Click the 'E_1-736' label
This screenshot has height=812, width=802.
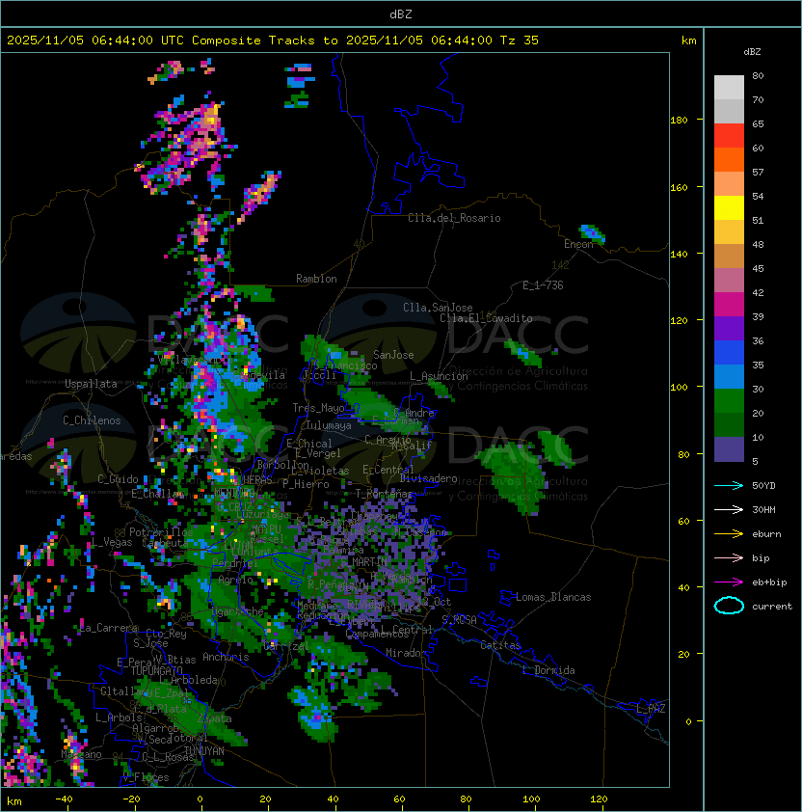click(x=543, y=285)
